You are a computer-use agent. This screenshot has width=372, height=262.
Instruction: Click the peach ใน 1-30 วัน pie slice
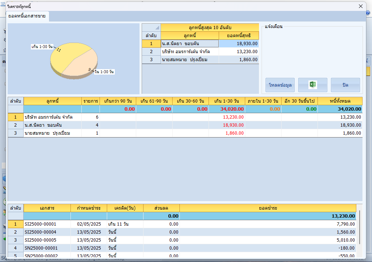82,65
